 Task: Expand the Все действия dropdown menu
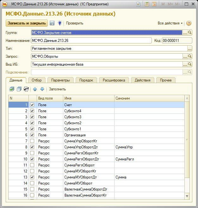[x=170, y=23]
